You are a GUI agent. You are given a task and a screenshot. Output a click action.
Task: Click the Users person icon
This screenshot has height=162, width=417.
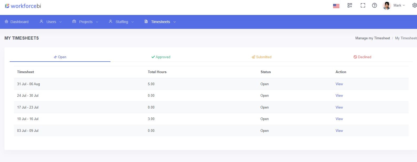(x=41, y=21)
